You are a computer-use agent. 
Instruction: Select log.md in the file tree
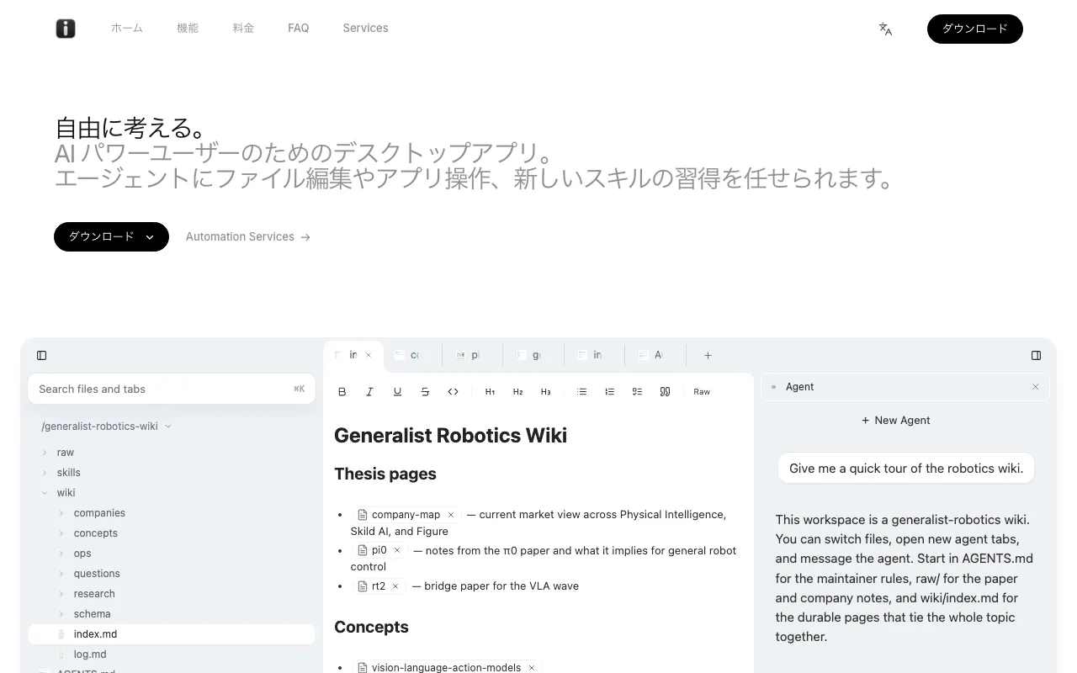tap(172, 654)
